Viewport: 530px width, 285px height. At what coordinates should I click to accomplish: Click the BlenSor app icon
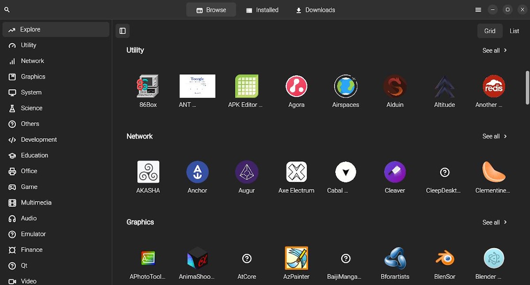[444, 258]
